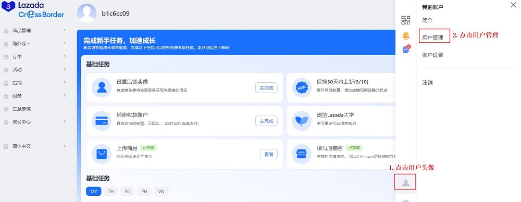This screenshot has width=521, height=202.
Task: Open the chat messages icon with badge
Action: click(406, 49)
